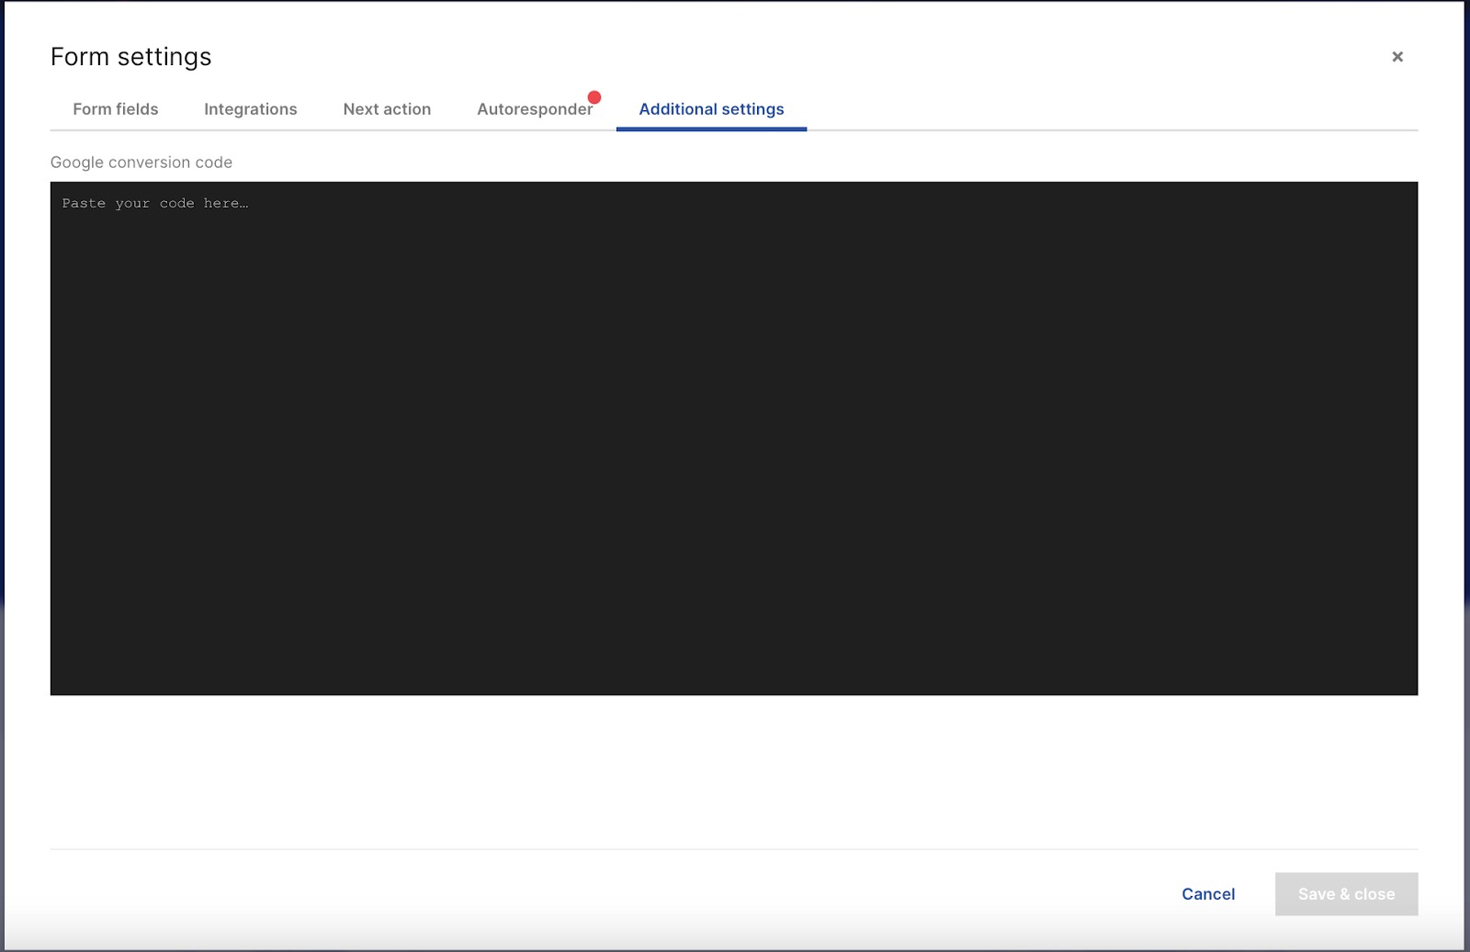Select the Next action tab
1470x952 pixels.
pos(387,108)
